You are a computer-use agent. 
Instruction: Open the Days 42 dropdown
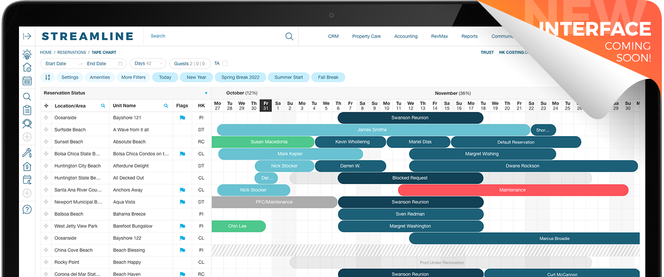[x=148, y=64]
